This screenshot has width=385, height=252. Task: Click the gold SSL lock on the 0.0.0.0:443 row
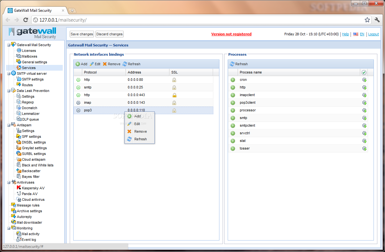click(x=174, y=95)
